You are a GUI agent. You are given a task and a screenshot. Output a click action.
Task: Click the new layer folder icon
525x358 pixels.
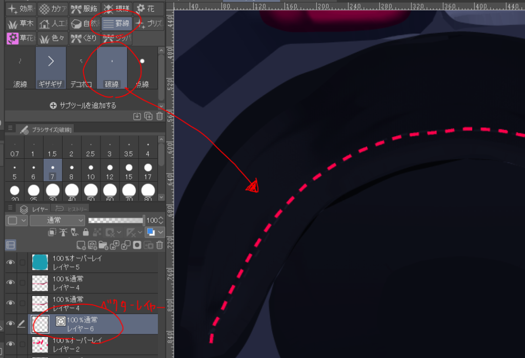tap(104, 245)
